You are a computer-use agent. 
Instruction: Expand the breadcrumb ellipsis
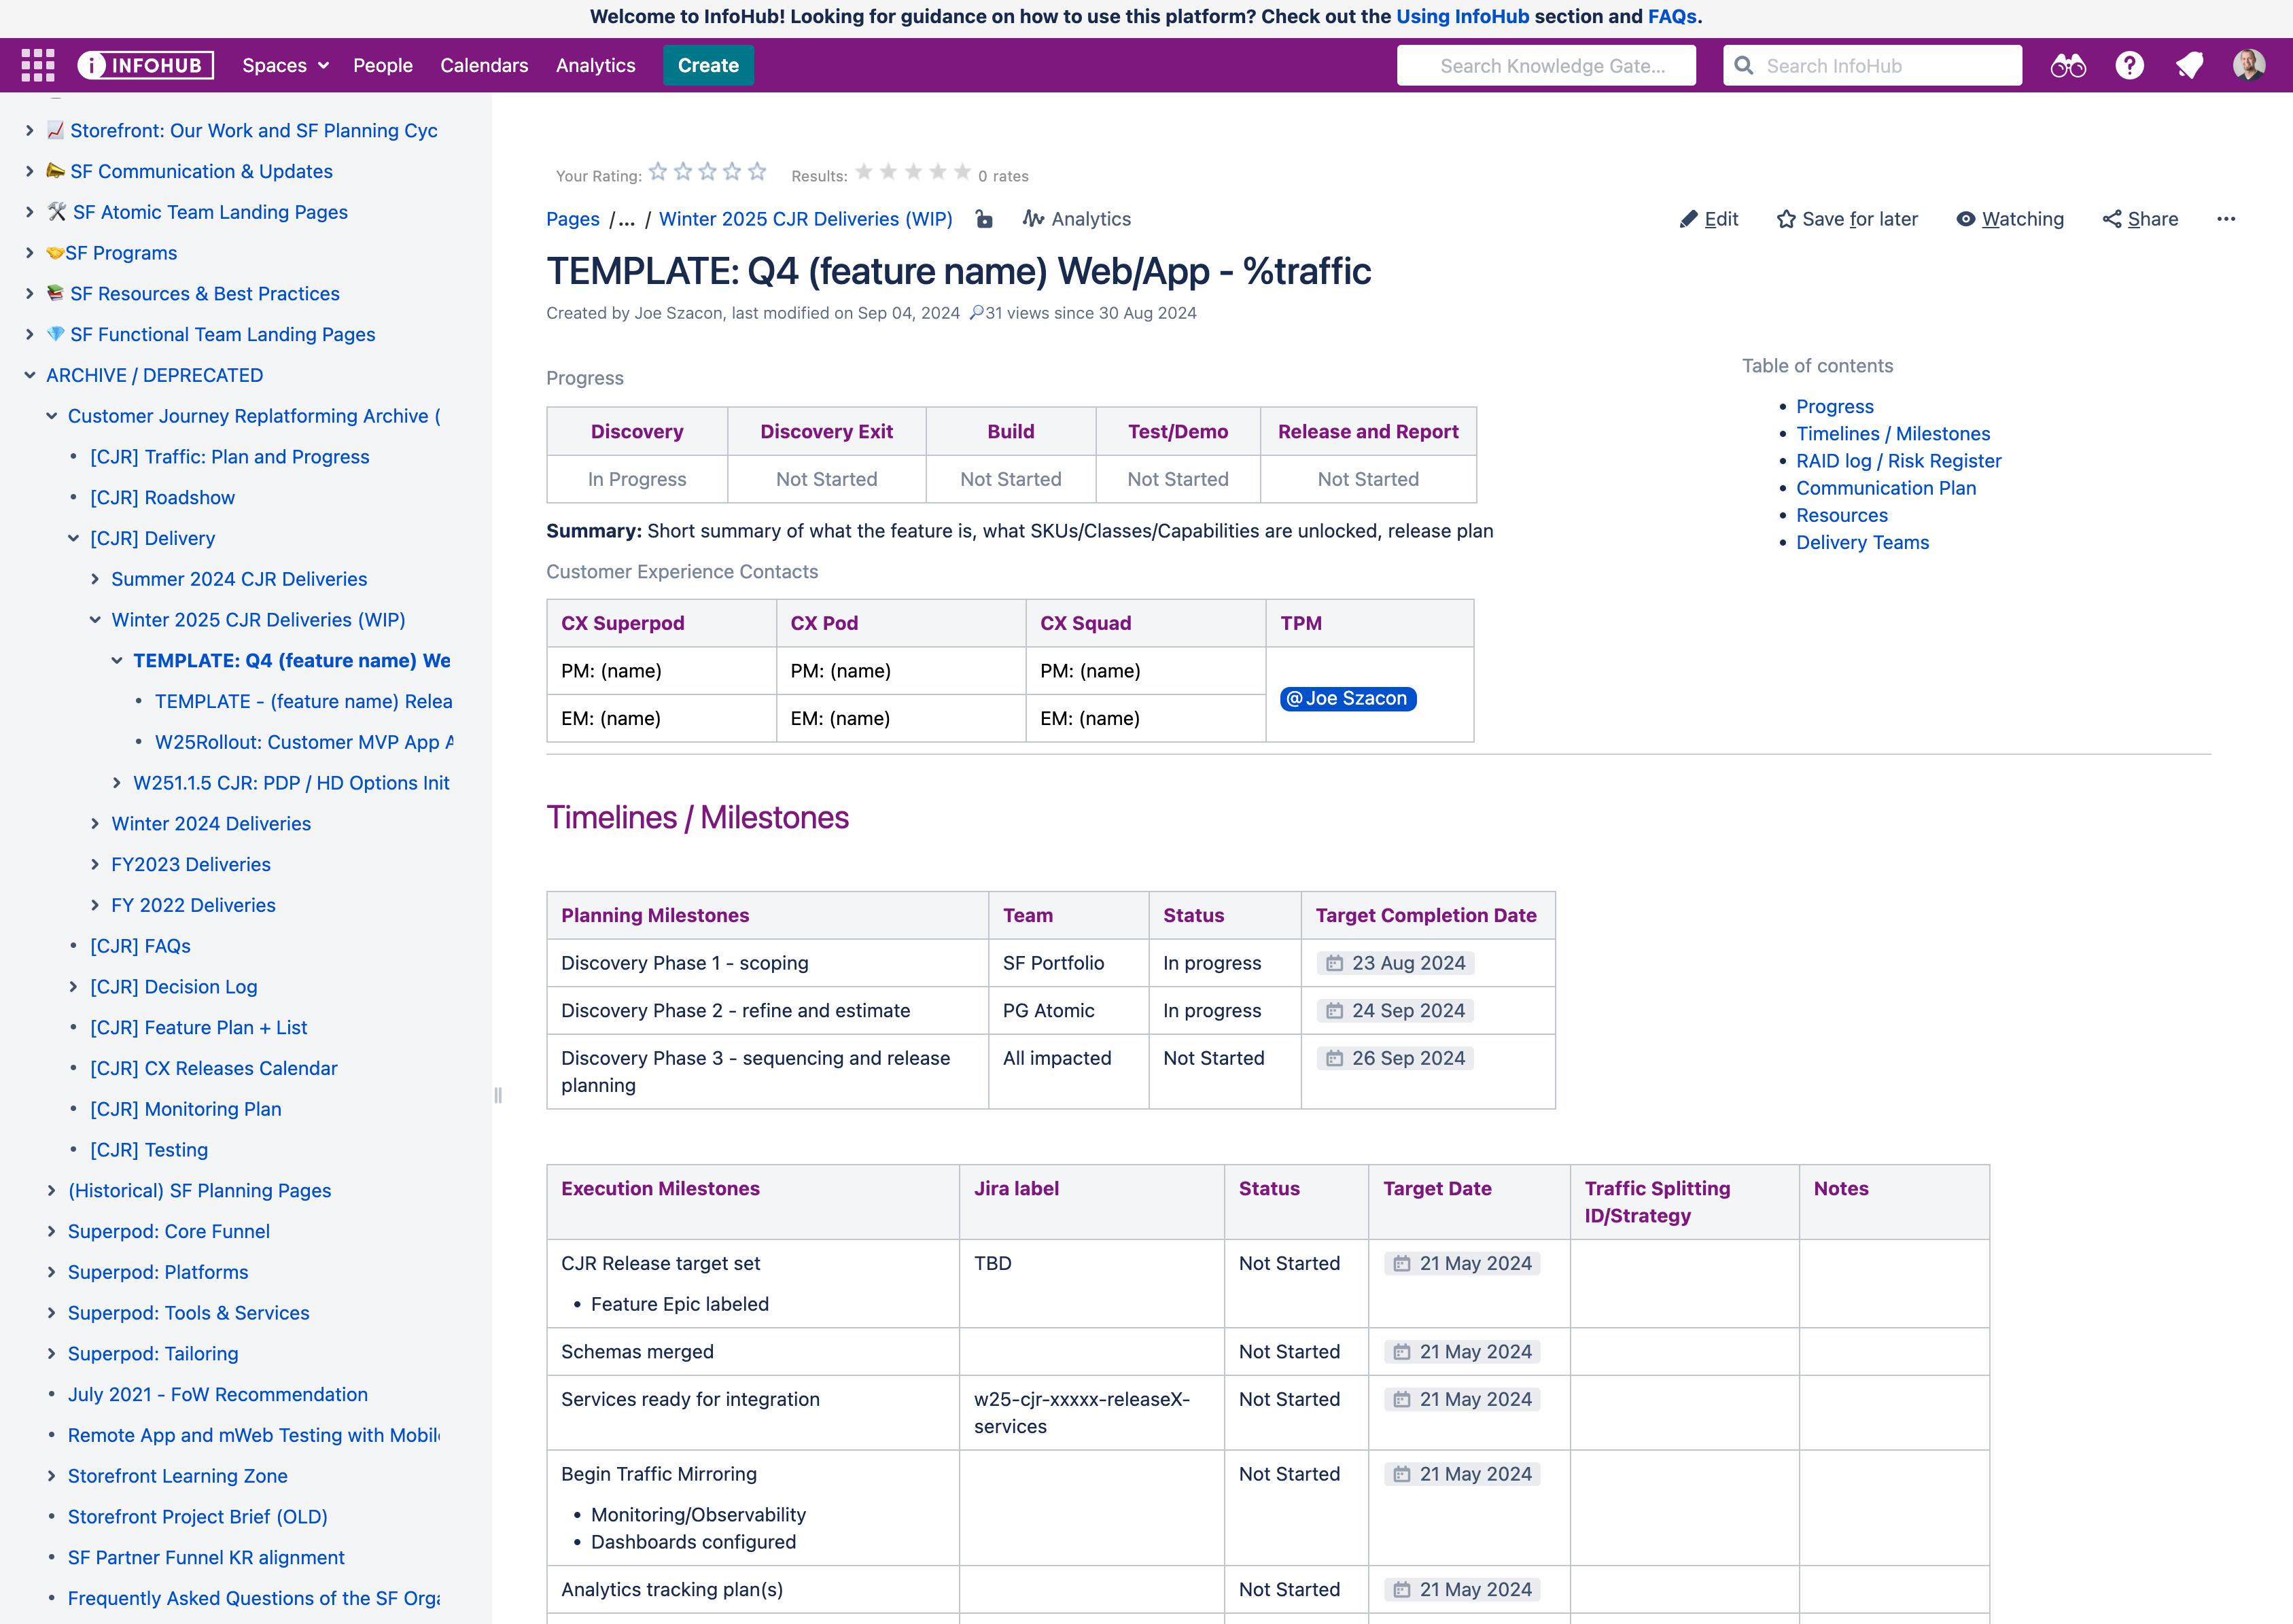click(627, 219)
